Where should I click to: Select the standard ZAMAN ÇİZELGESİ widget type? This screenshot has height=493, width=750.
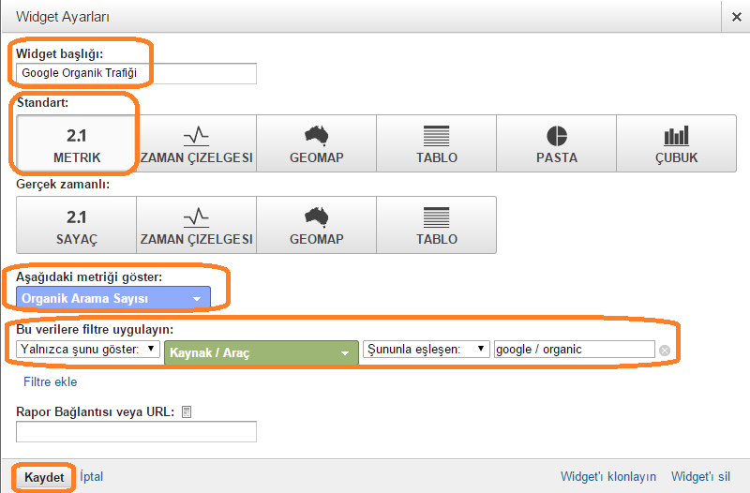click(x=197, y=143)
